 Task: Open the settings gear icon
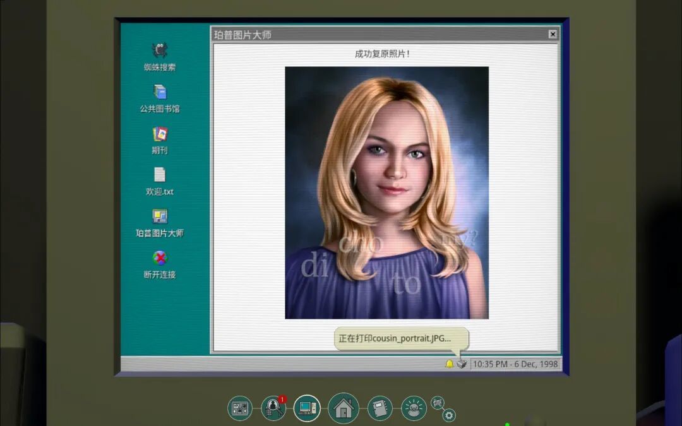click(449, 415)
